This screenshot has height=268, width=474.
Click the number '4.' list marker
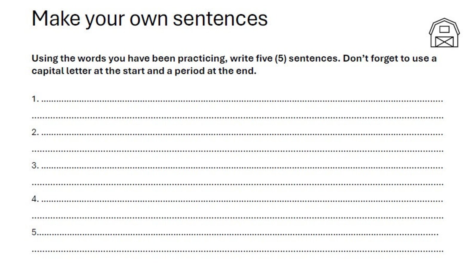coord(35,199)
